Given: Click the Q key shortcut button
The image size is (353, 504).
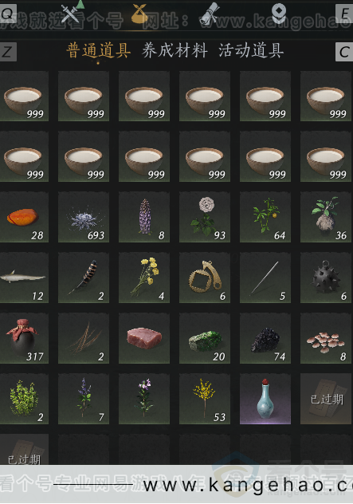Looking at the screenshot, I should point(8,13).
